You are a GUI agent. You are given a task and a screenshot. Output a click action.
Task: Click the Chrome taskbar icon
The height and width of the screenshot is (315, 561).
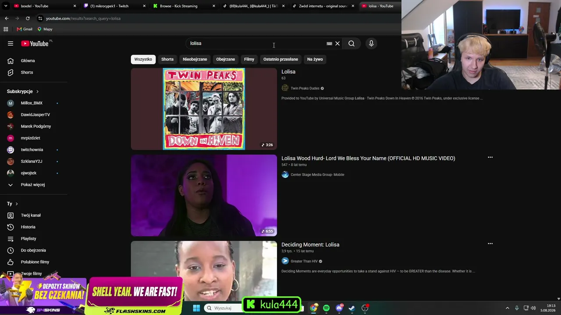(313, 308)
